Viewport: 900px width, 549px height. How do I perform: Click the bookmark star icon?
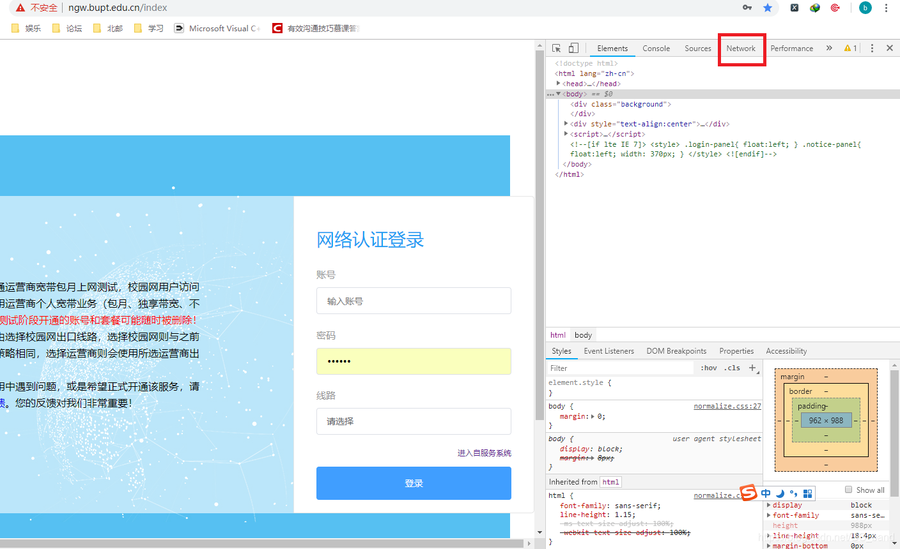[x=768, y=8]
